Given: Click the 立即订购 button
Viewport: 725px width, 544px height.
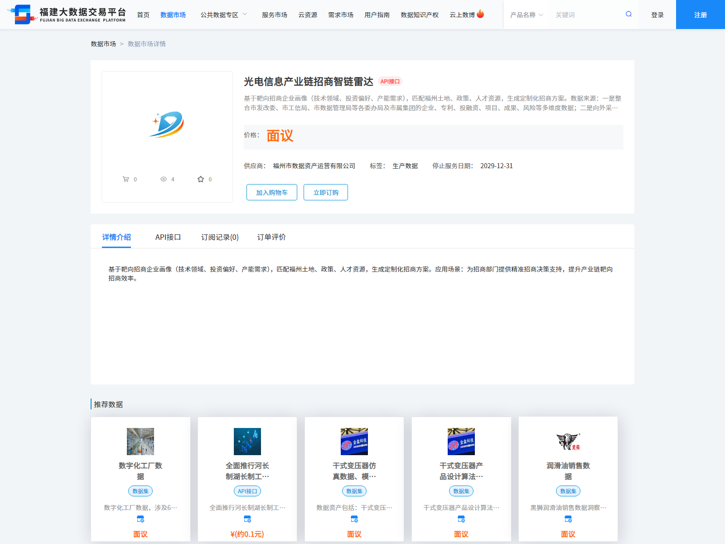Looking at the screenshot, I should (326, 192).
